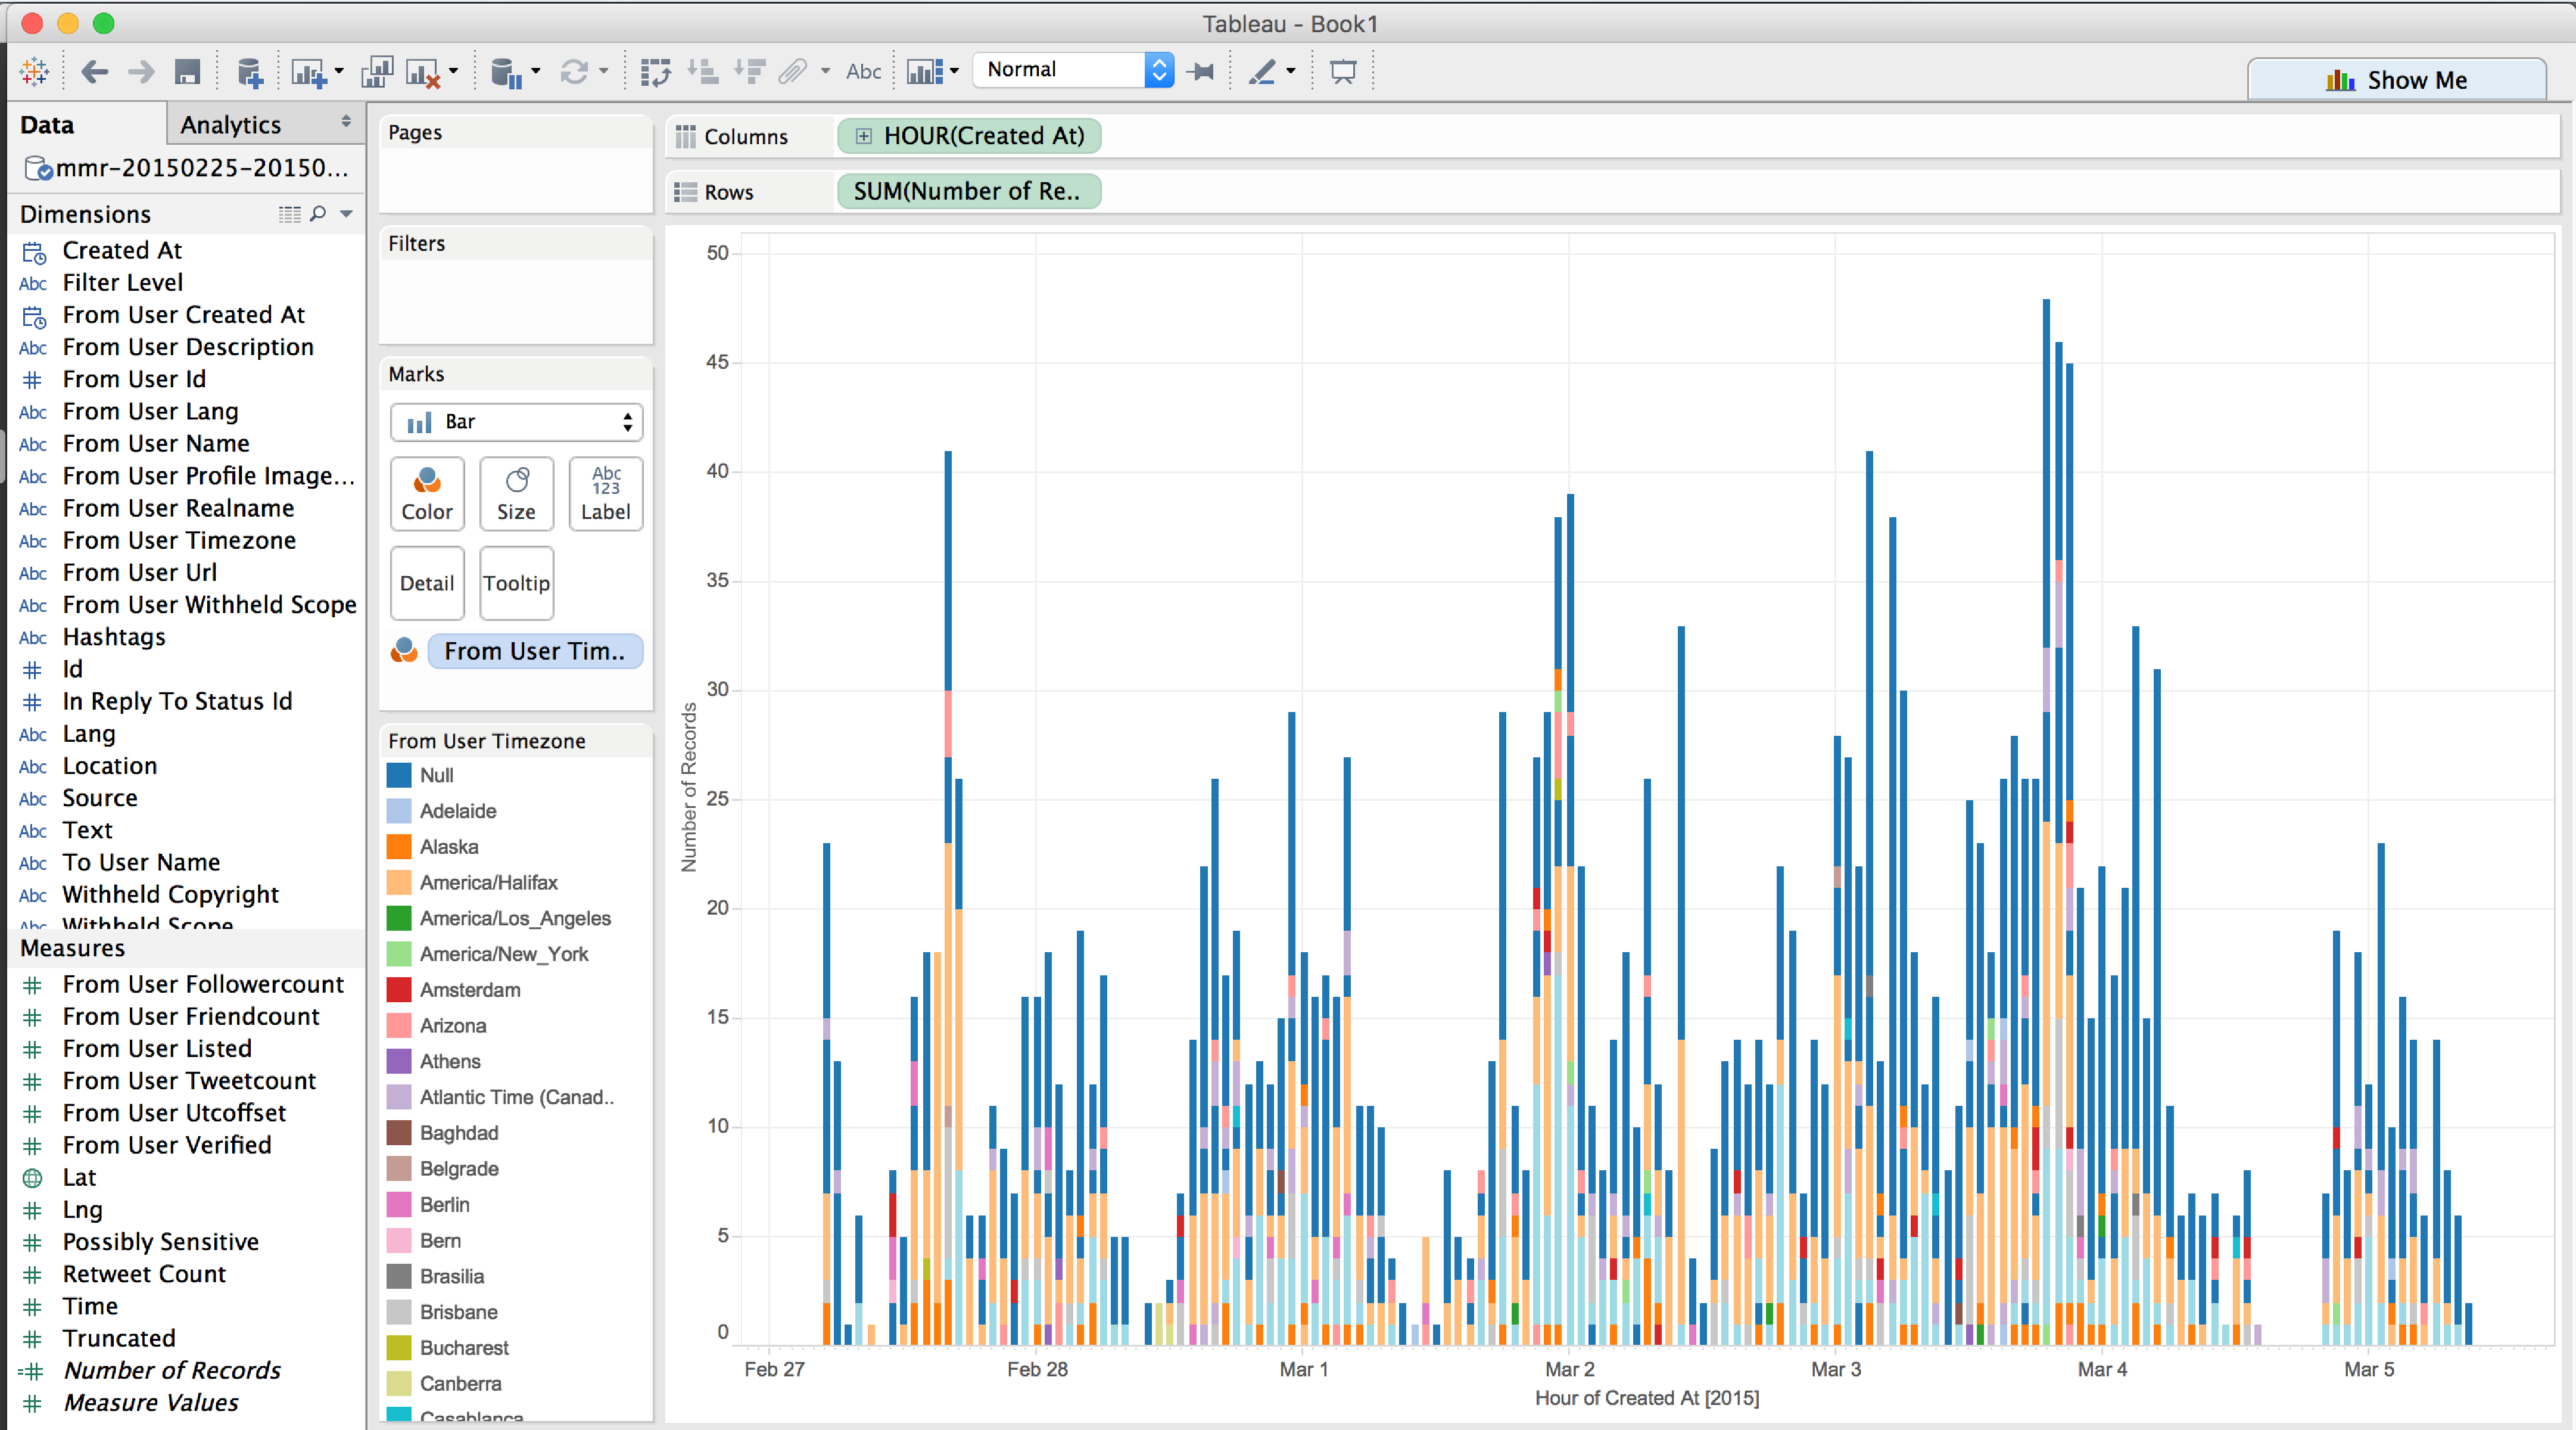Open the Size marks card
Screen dimensions: 2576x1430
[x=516, y=493]
